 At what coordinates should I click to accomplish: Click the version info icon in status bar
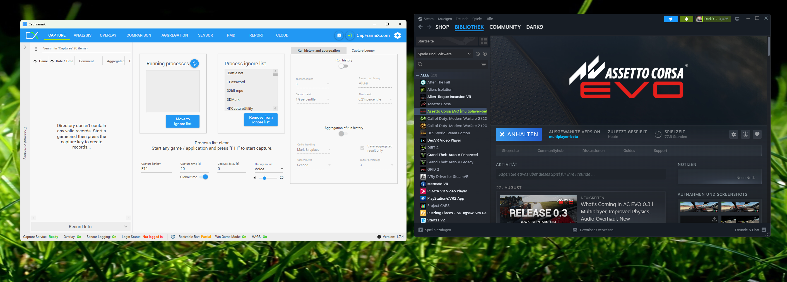[x=379, y=237]
